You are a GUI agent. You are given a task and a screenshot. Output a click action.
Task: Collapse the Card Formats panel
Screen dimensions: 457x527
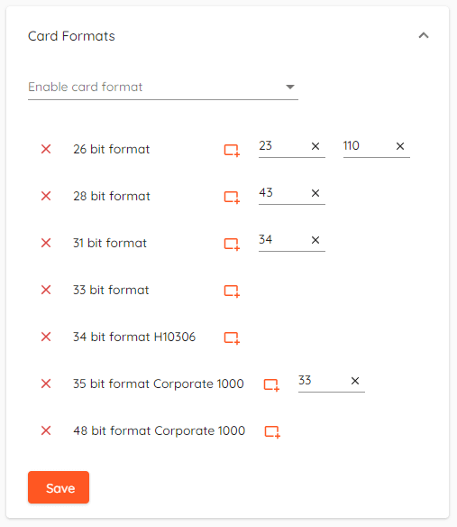(x=424, y=35)
